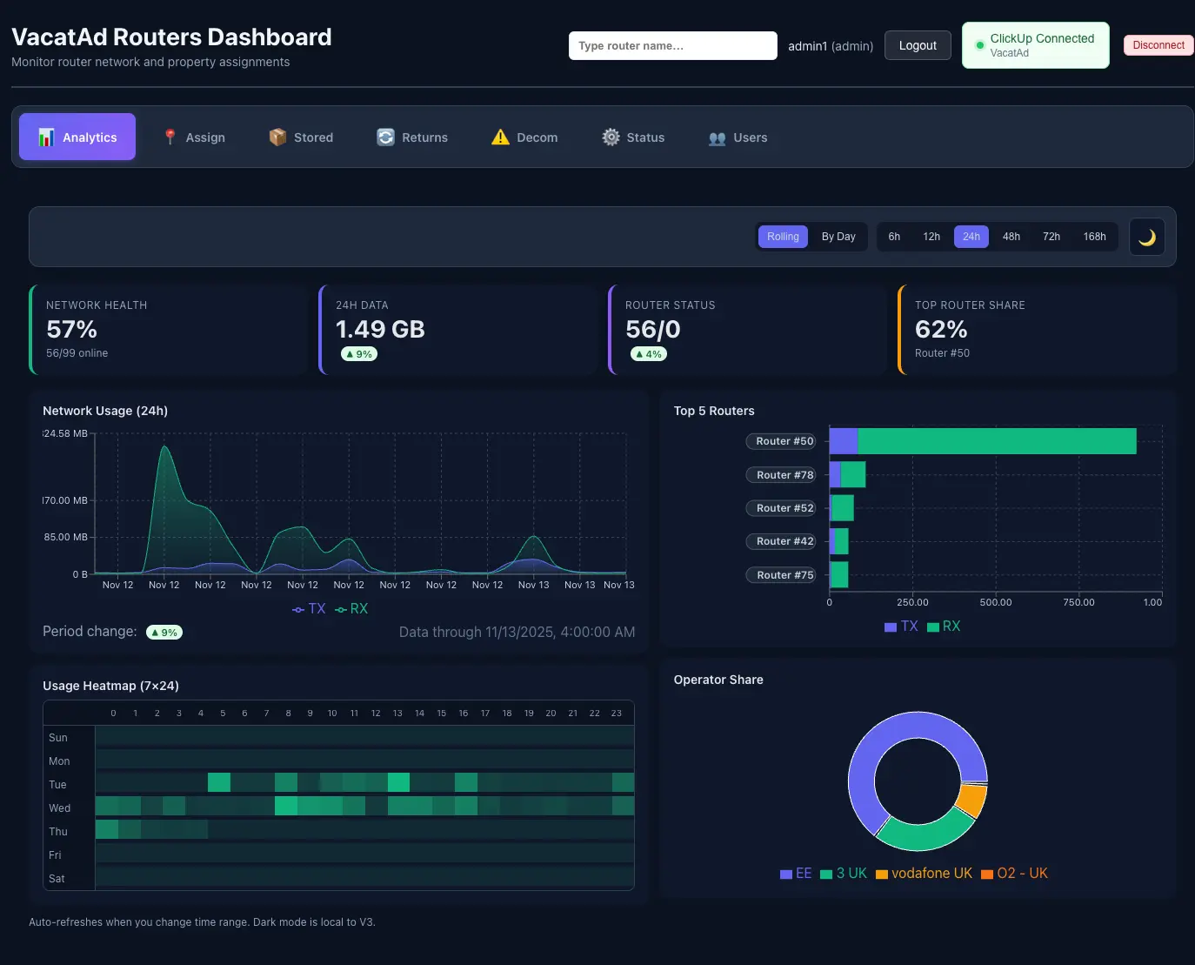
Task: Enable Rolling time mode
Action: tap(782, 236)
